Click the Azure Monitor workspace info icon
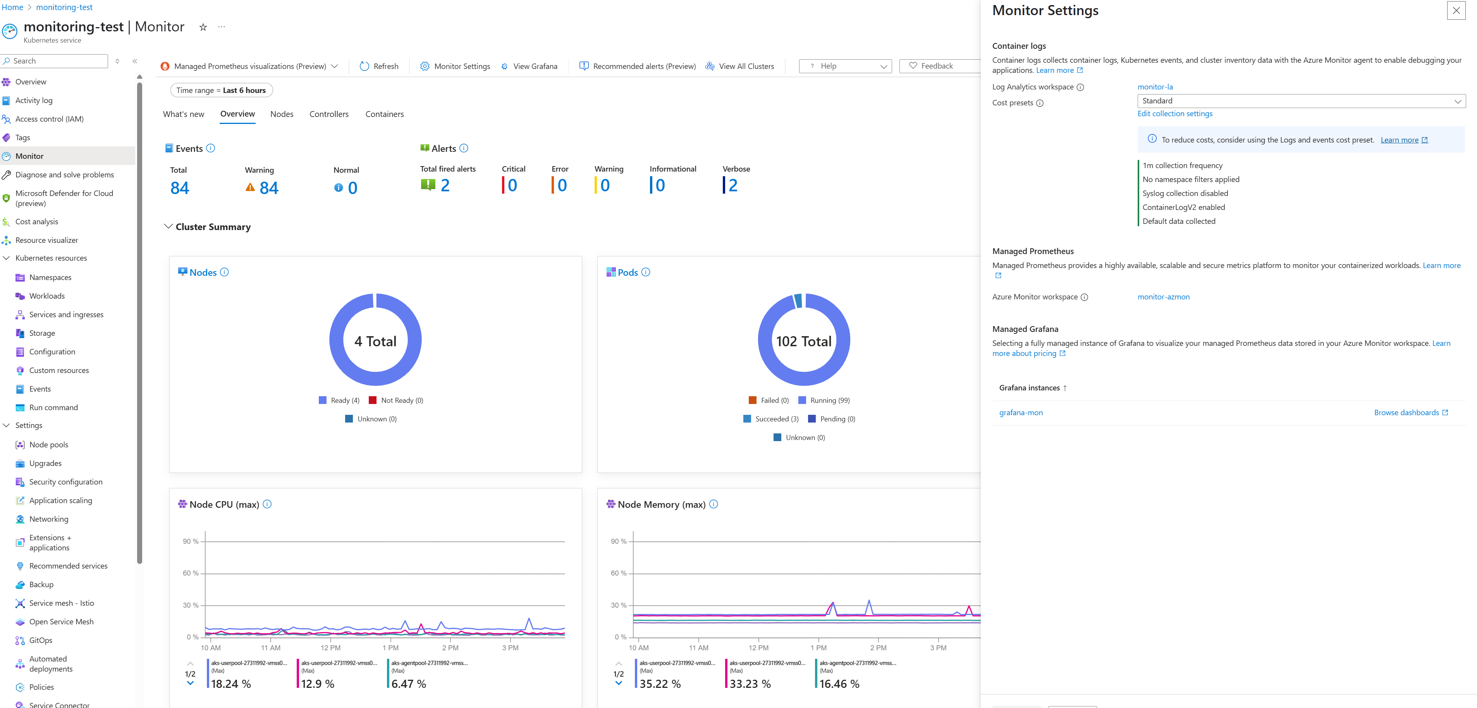 click(1084, 297)
